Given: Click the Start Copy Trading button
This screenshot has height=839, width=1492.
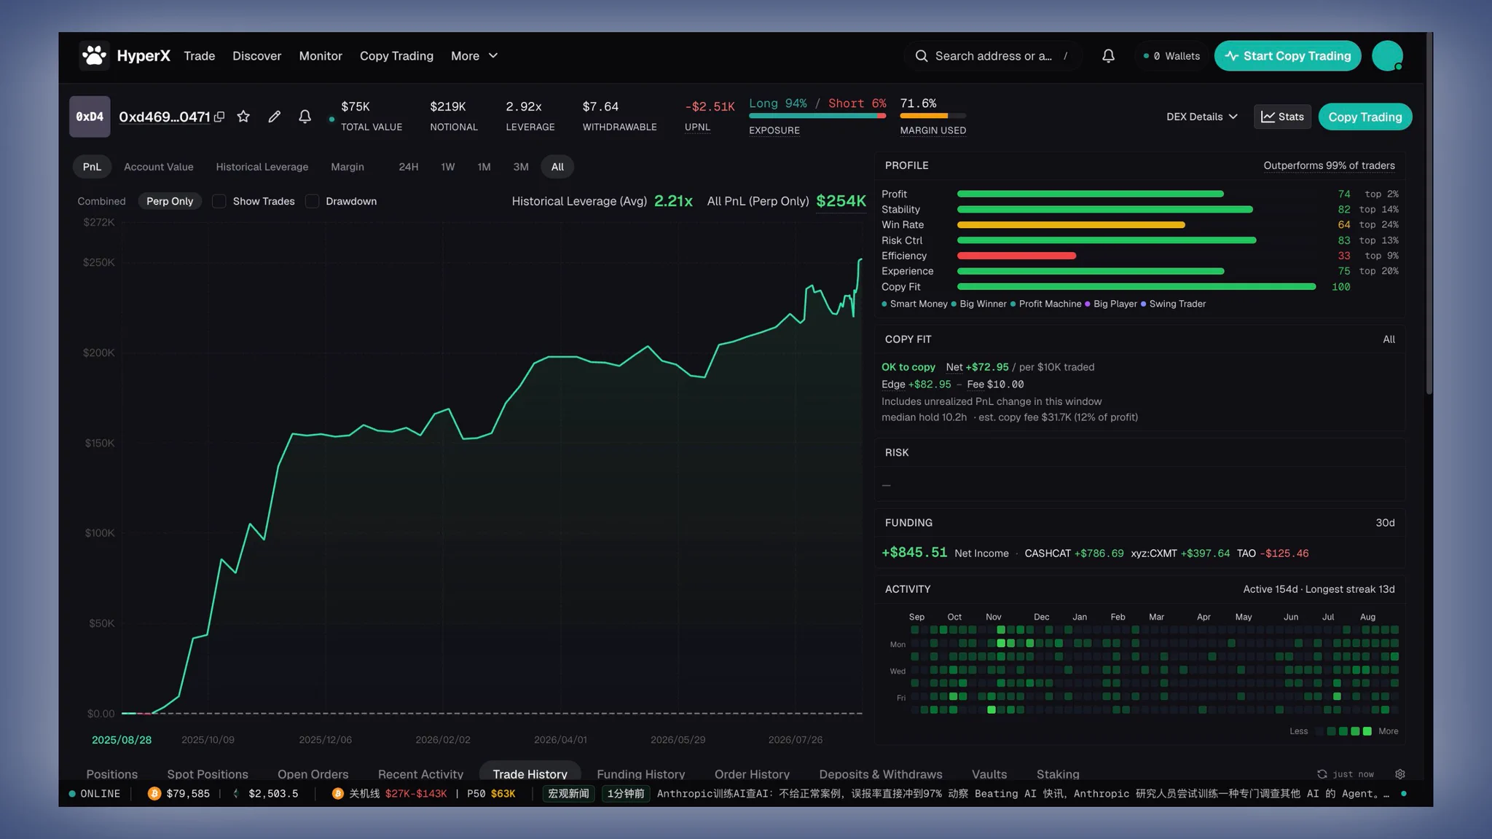Looking at the screenshot, I should 1287,56.
